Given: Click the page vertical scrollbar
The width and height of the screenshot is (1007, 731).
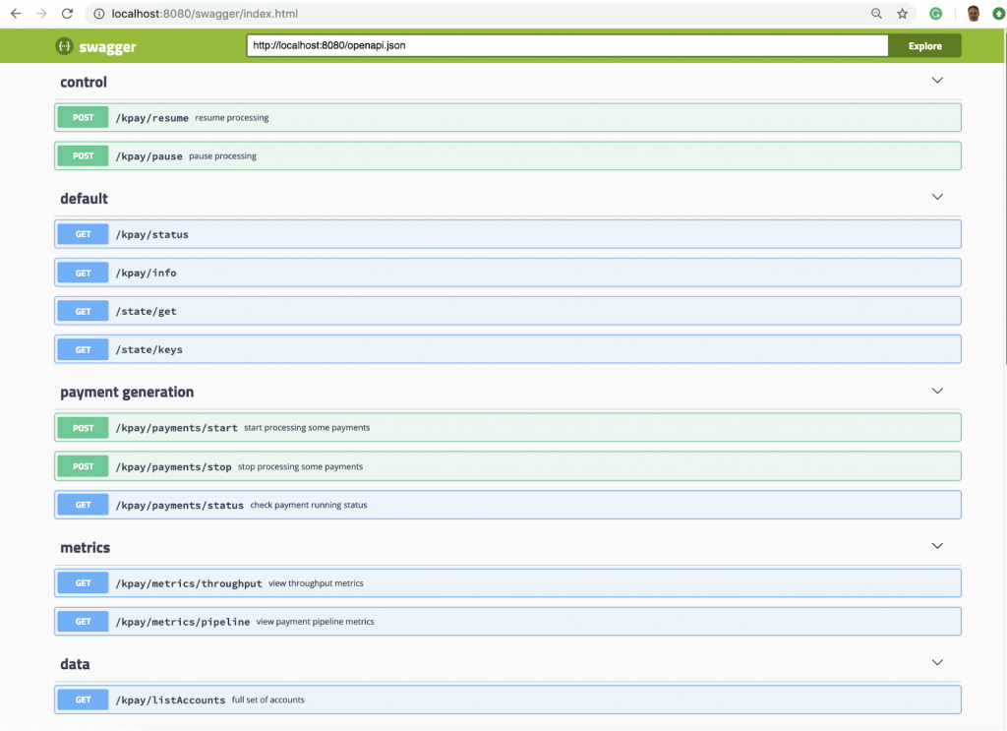Looking at the screenshot, I should (1005, 199).
